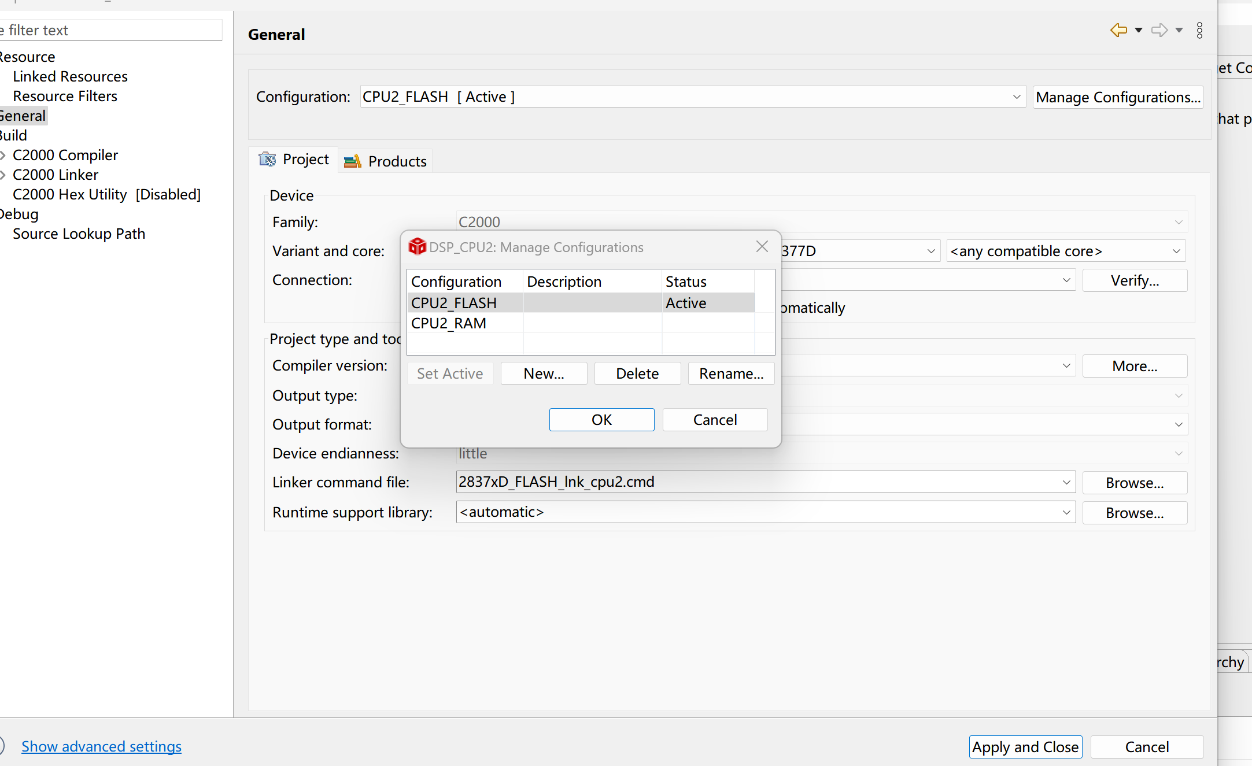Switch to the Products tab
The image size is (1252, 766).
tap(386, 161)
